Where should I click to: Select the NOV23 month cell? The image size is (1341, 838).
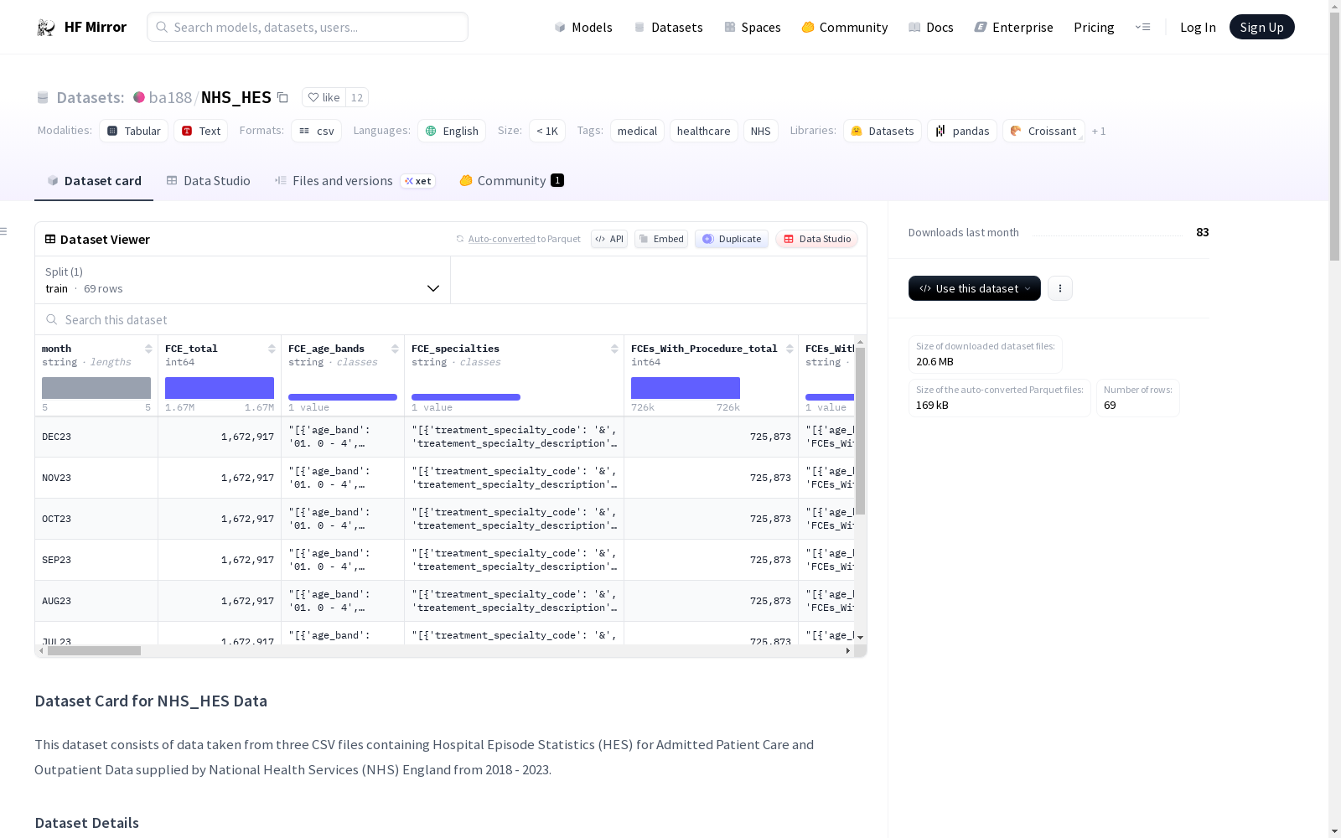pyautogui.click(x=96, y=478)
